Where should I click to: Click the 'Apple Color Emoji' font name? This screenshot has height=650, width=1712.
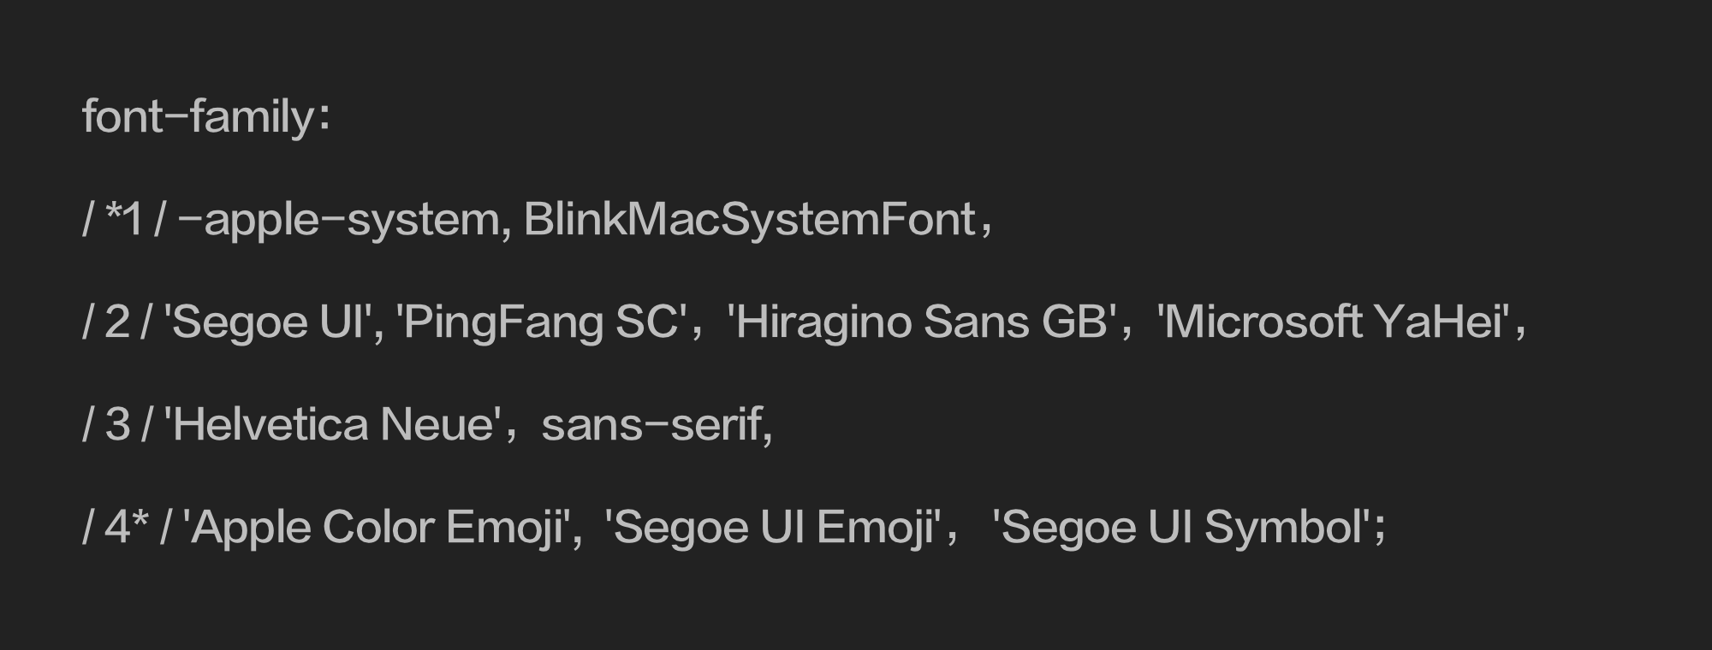377,528
